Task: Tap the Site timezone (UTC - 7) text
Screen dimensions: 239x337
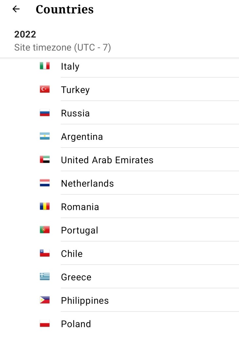Action: tap(63, 47)
